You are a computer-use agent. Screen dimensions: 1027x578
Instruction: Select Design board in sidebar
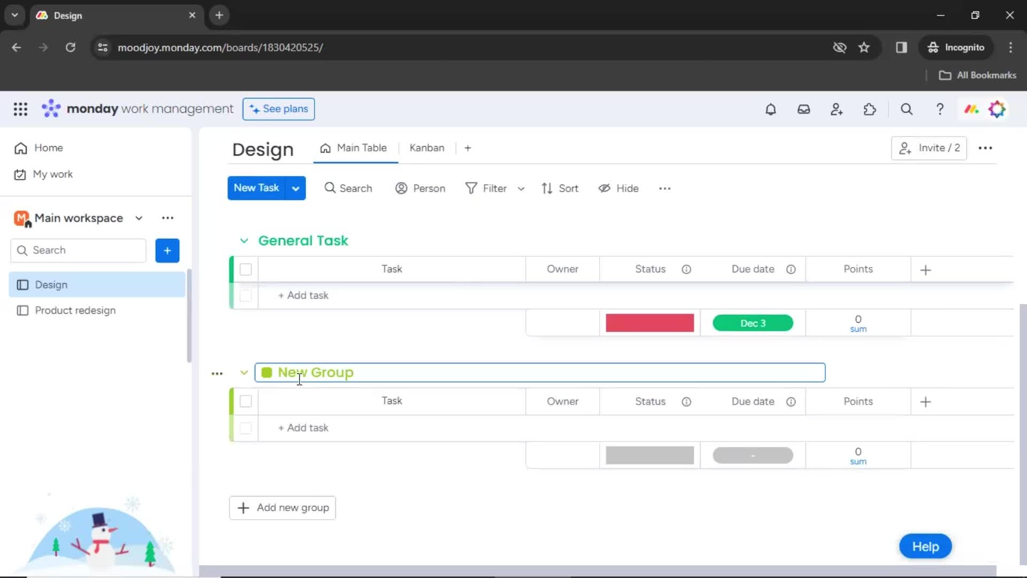click(x=97, y=285)
